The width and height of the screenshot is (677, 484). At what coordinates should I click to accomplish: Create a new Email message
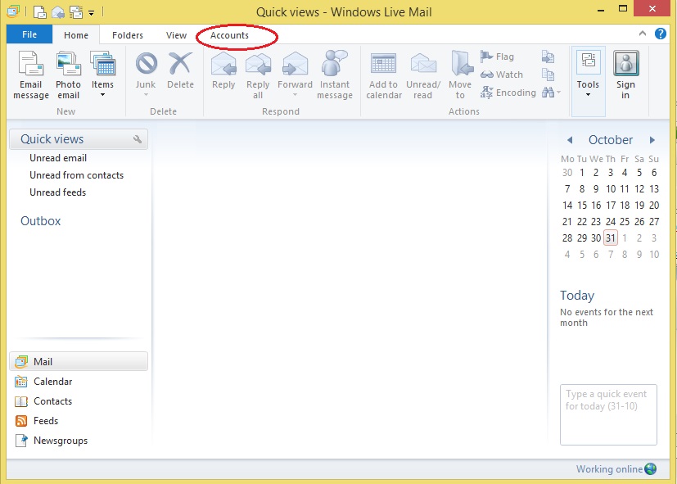coord(30,75)
